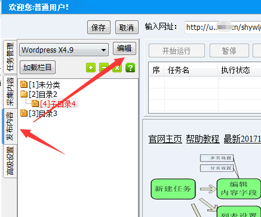
Task: Click the green plus add-category icon
Action: coord(91,68)
